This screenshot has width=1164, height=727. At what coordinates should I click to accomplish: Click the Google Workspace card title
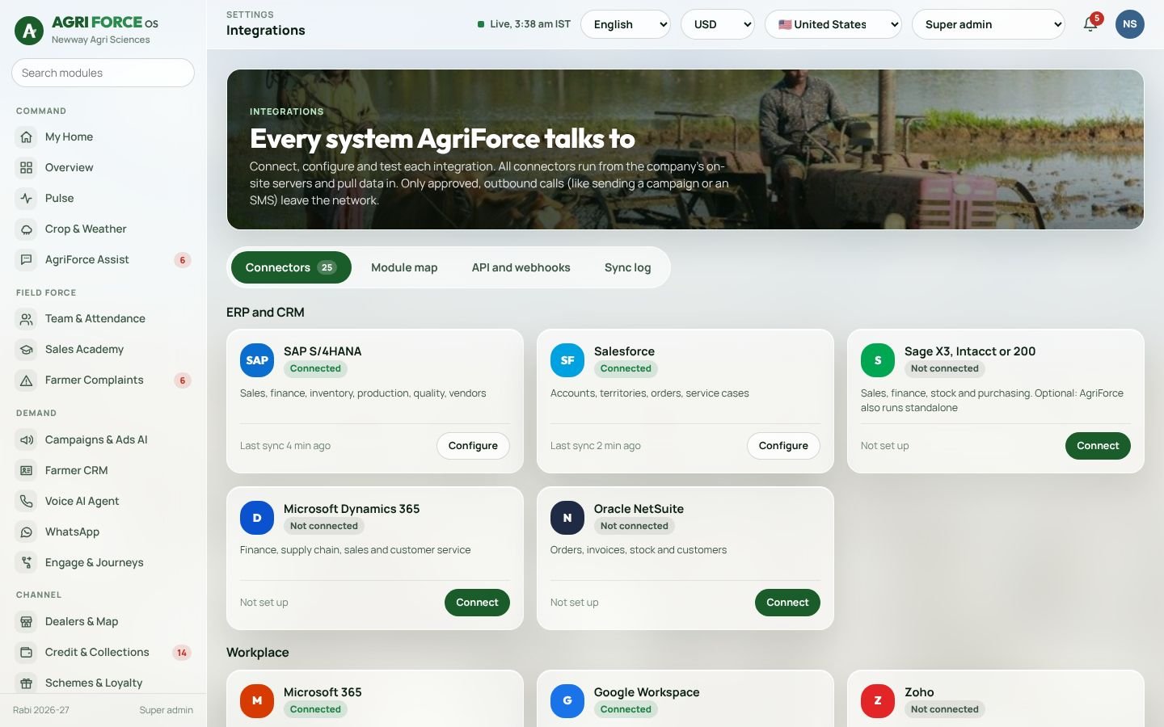(647, 692)
